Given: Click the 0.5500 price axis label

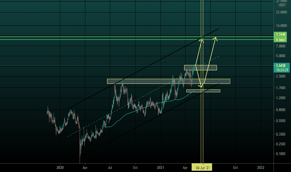Looking at the screenshot, I should 281,121.
